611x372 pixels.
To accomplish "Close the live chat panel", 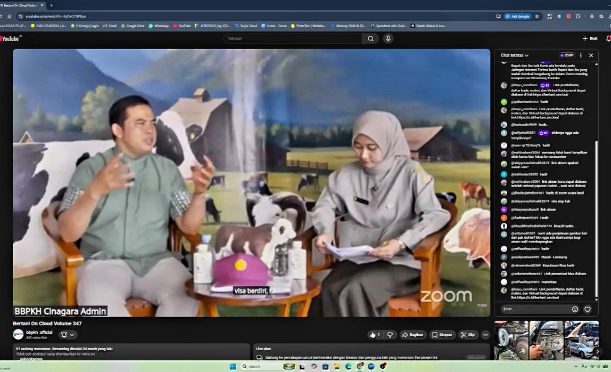I will [x=591, y=56].
